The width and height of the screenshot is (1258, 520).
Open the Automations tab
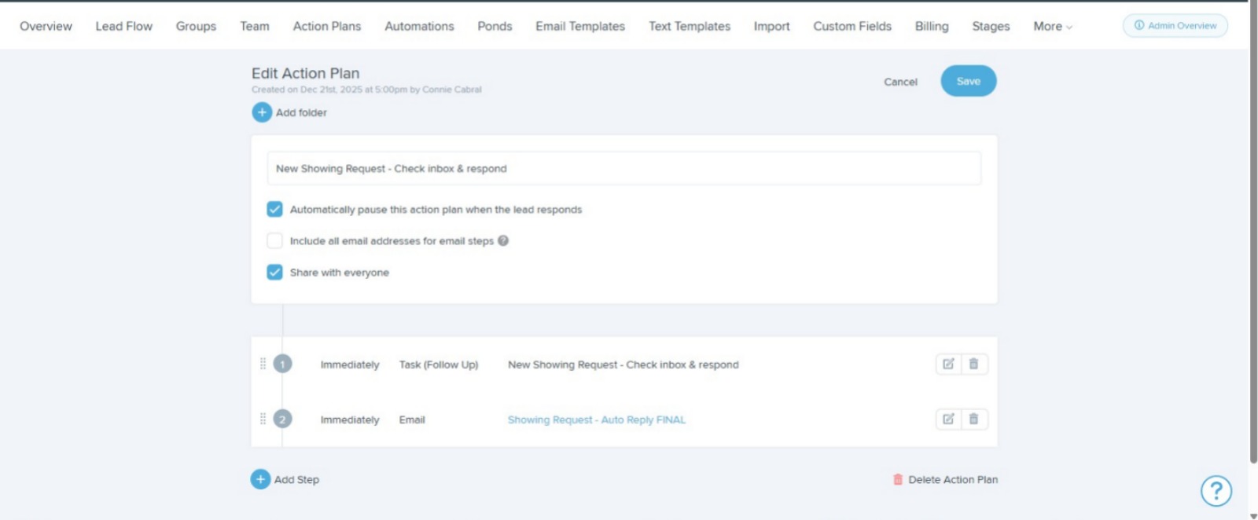419,26
